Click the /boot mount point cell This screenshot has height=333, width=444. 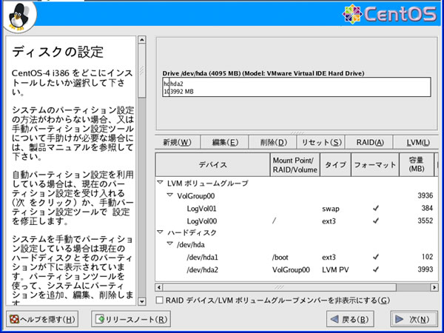[280, 258]
